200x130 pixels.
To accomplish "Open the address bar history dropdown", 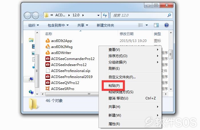I will tap(98, 15).
